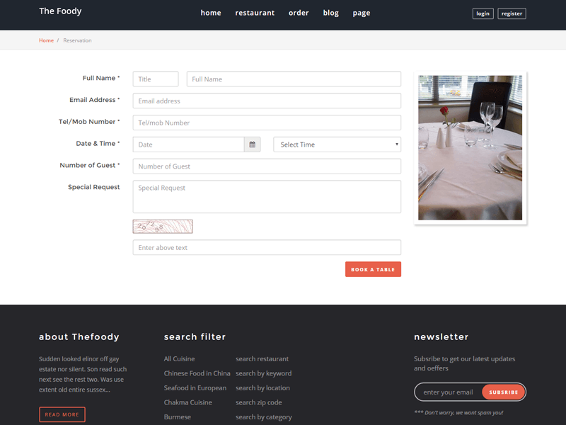Open the Chinese Food in China link

coord(197,373)
